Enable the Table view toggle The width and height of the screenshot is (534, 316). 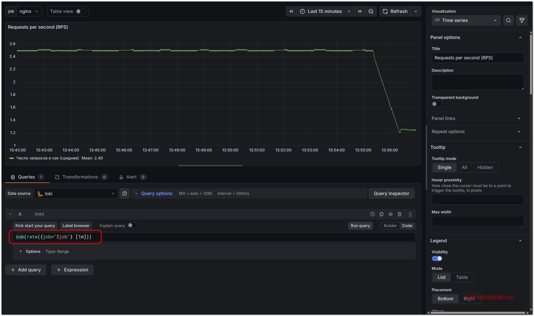(x=80, y=11)
